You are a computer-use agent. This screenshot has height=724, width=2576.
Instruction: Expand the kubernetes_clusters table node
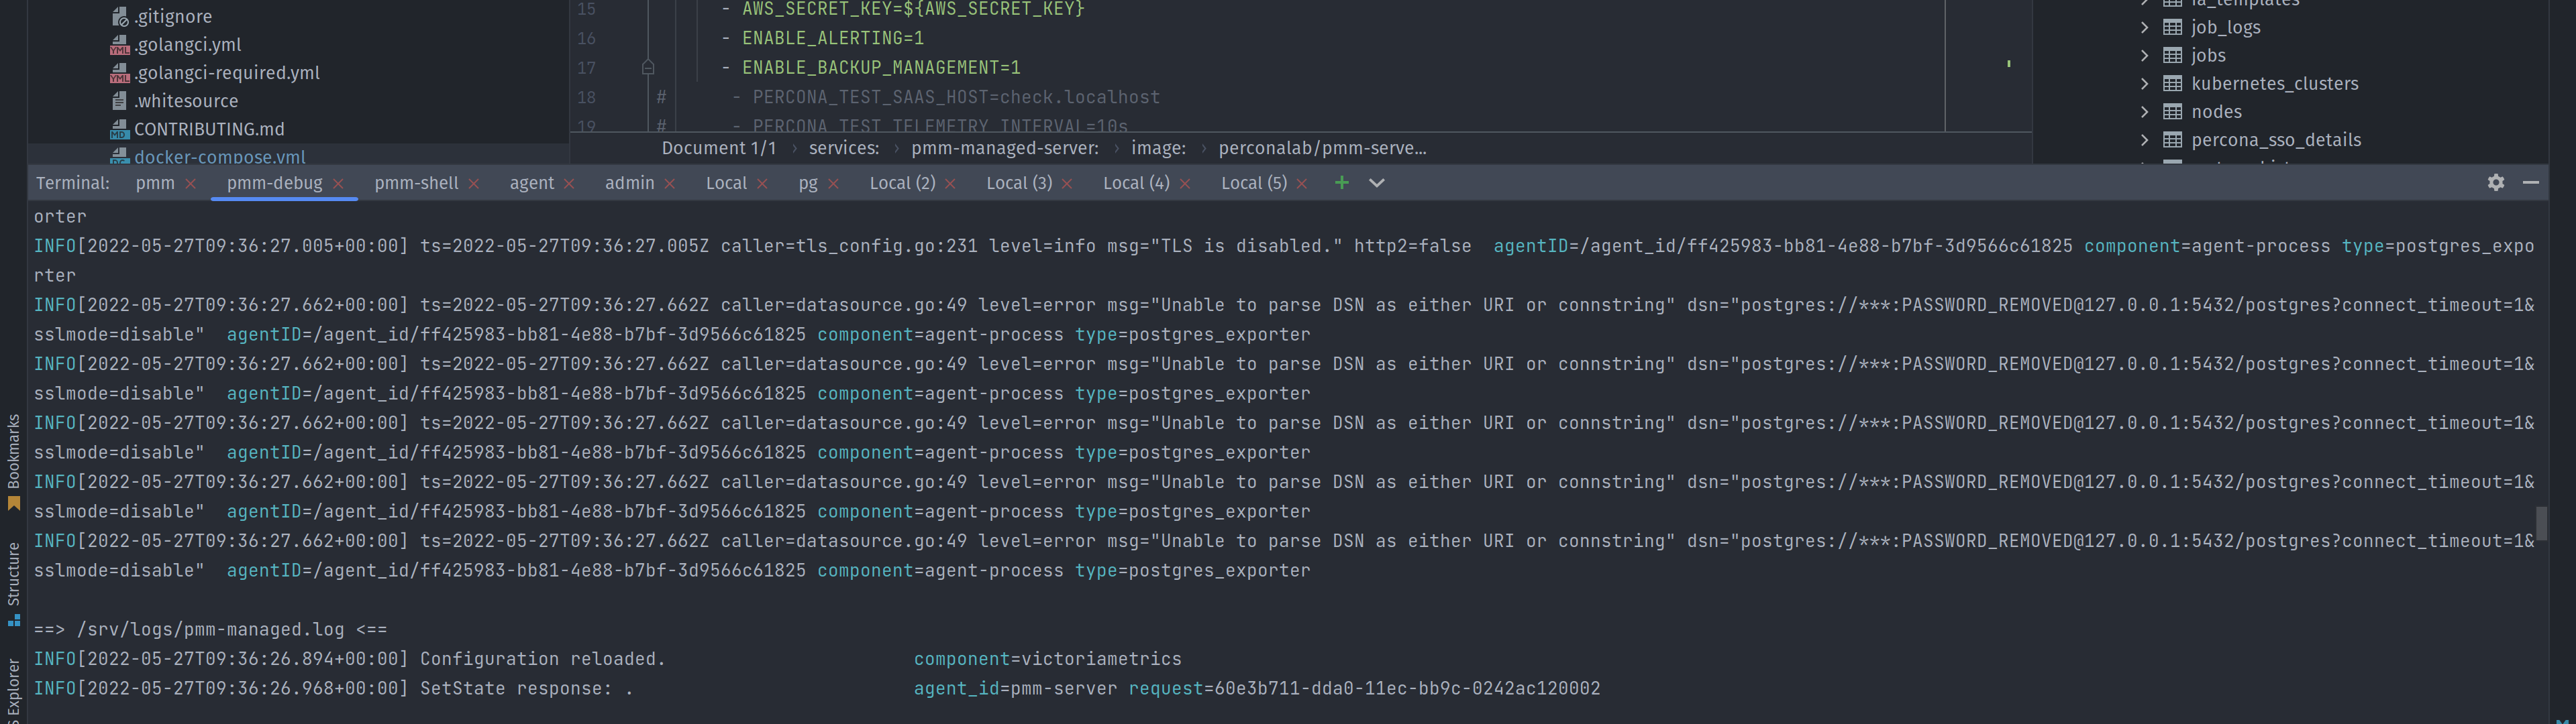[2144, 84]
